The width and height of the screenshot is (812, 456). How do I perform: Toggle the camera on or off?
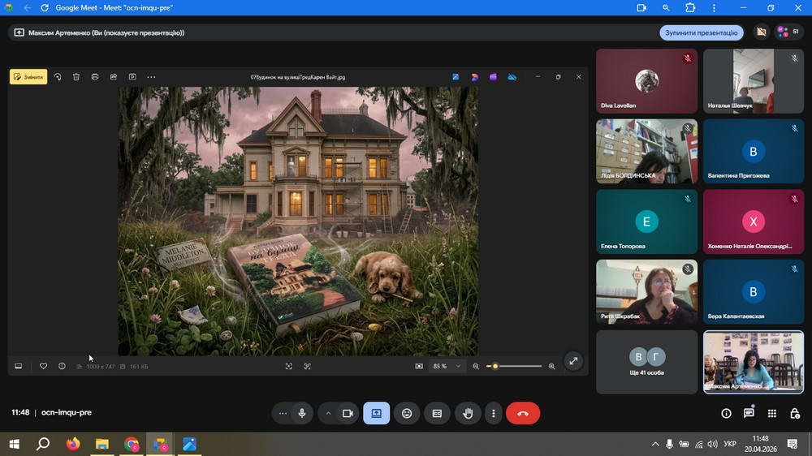click(x=347, y=413)
